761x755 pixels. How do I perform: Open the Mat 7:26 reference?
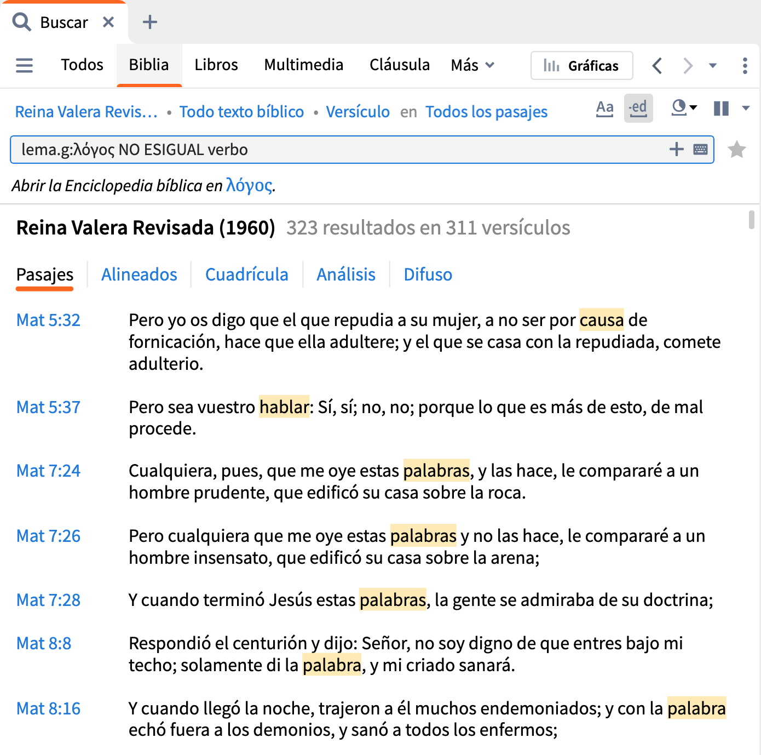48,536
